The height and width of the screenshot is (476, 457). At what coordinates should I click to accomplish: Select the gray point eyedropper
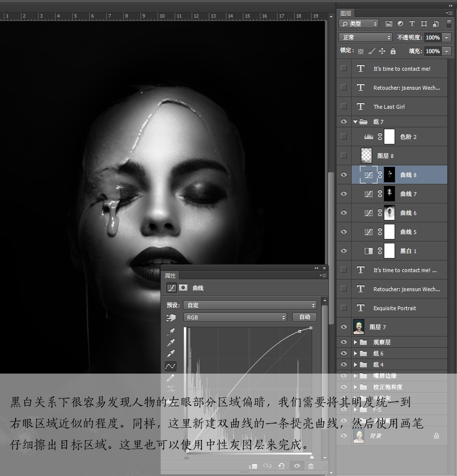171,342
